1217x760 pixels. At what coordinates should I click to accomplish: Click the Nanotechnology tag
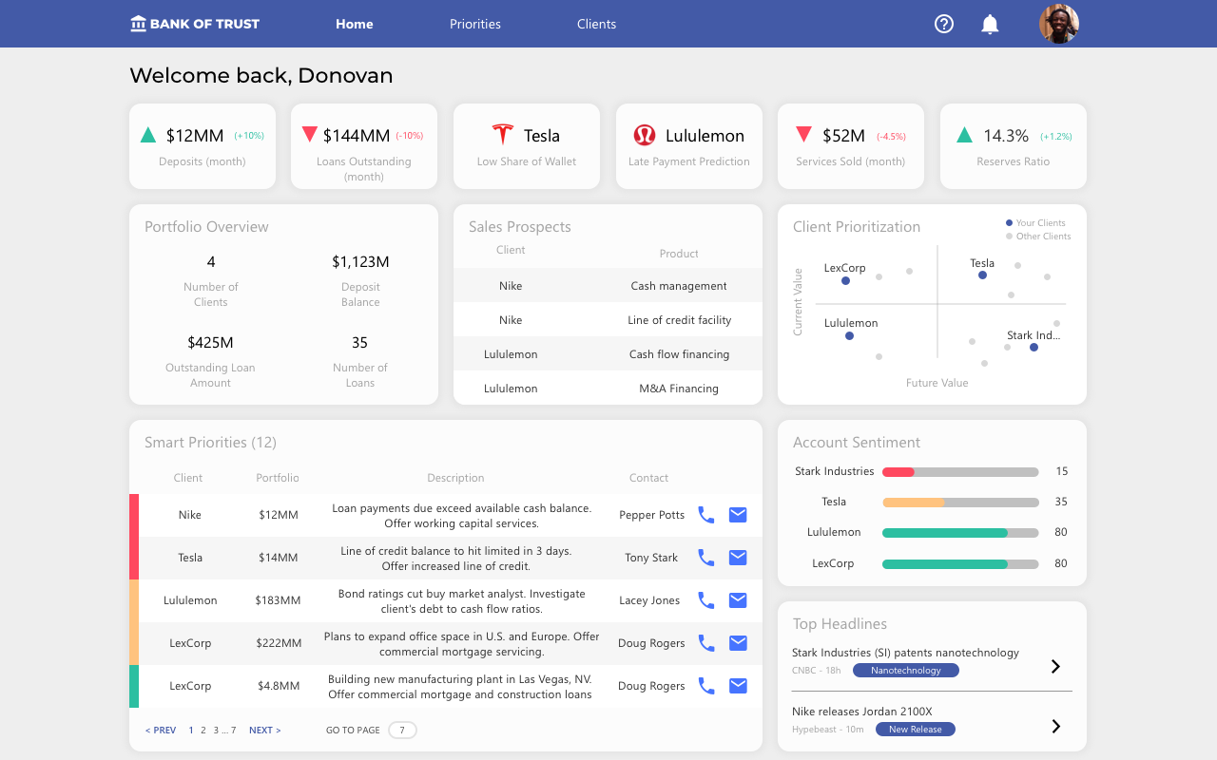(x=905, y=670)
